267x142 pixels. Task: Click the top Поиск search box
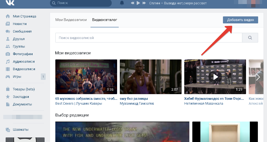tap(81, 3)
